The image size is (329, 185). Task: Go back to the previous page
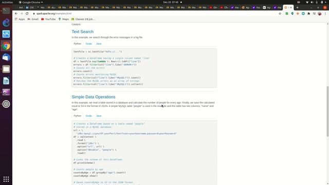pos(16,13)
